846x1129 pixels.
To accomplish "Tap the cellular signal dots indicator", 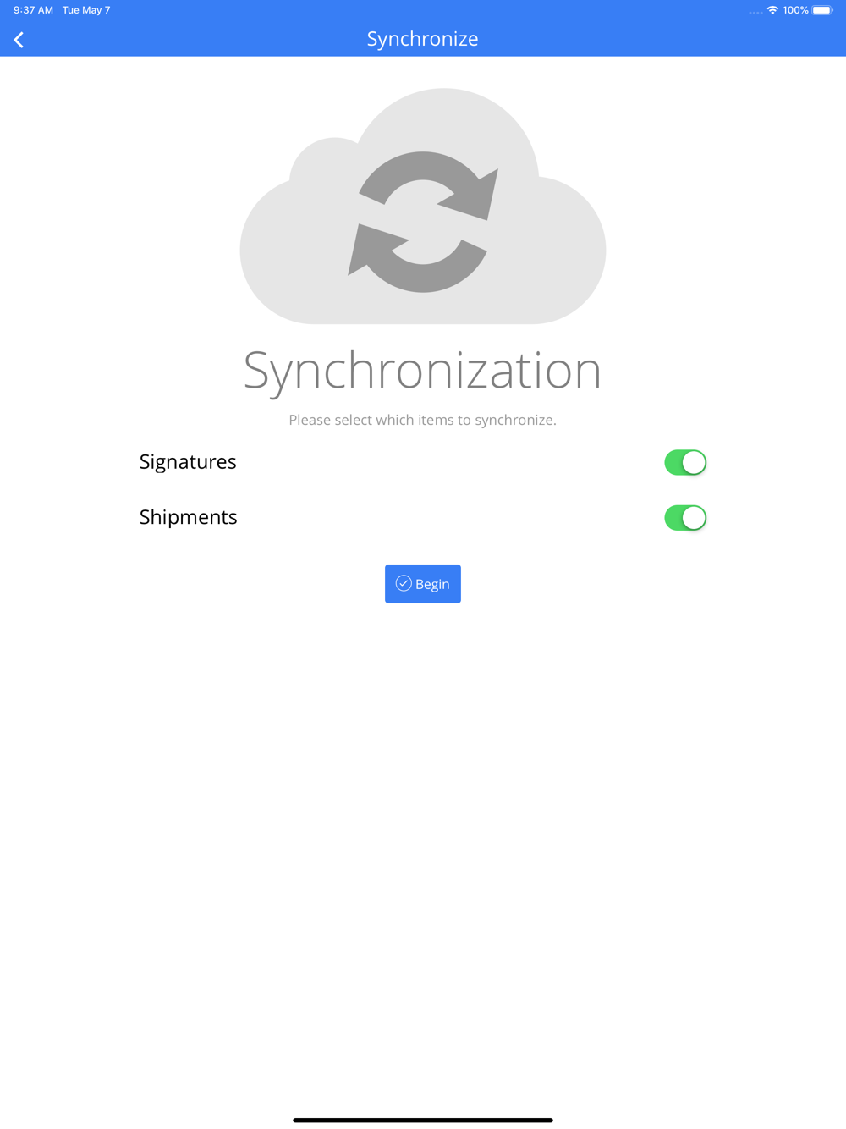I will pyautogui.click(x=755, y=12).
